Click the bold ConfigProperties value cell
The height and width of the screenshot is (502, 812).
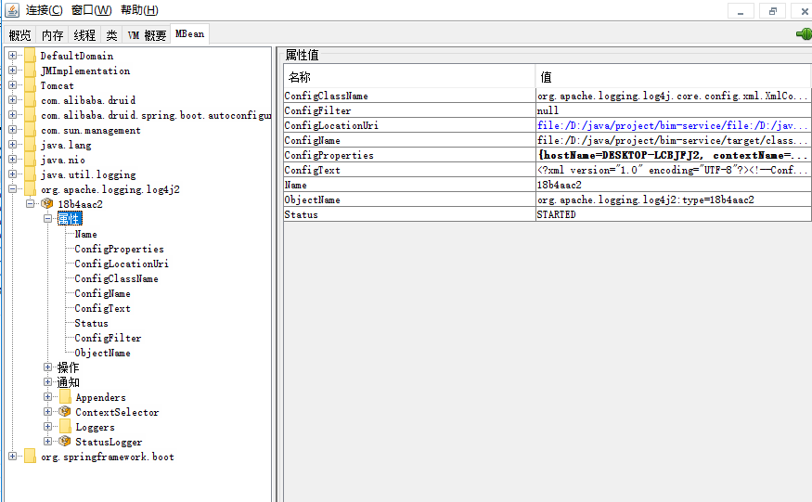673,155
